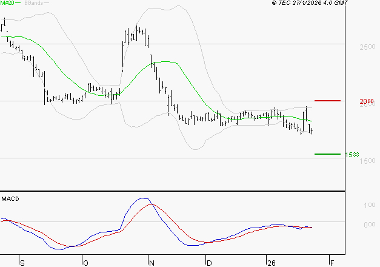Viewport: 380px width, 267px height.
Task: Click the F month marker on the time axis
Action: [332, 263]
